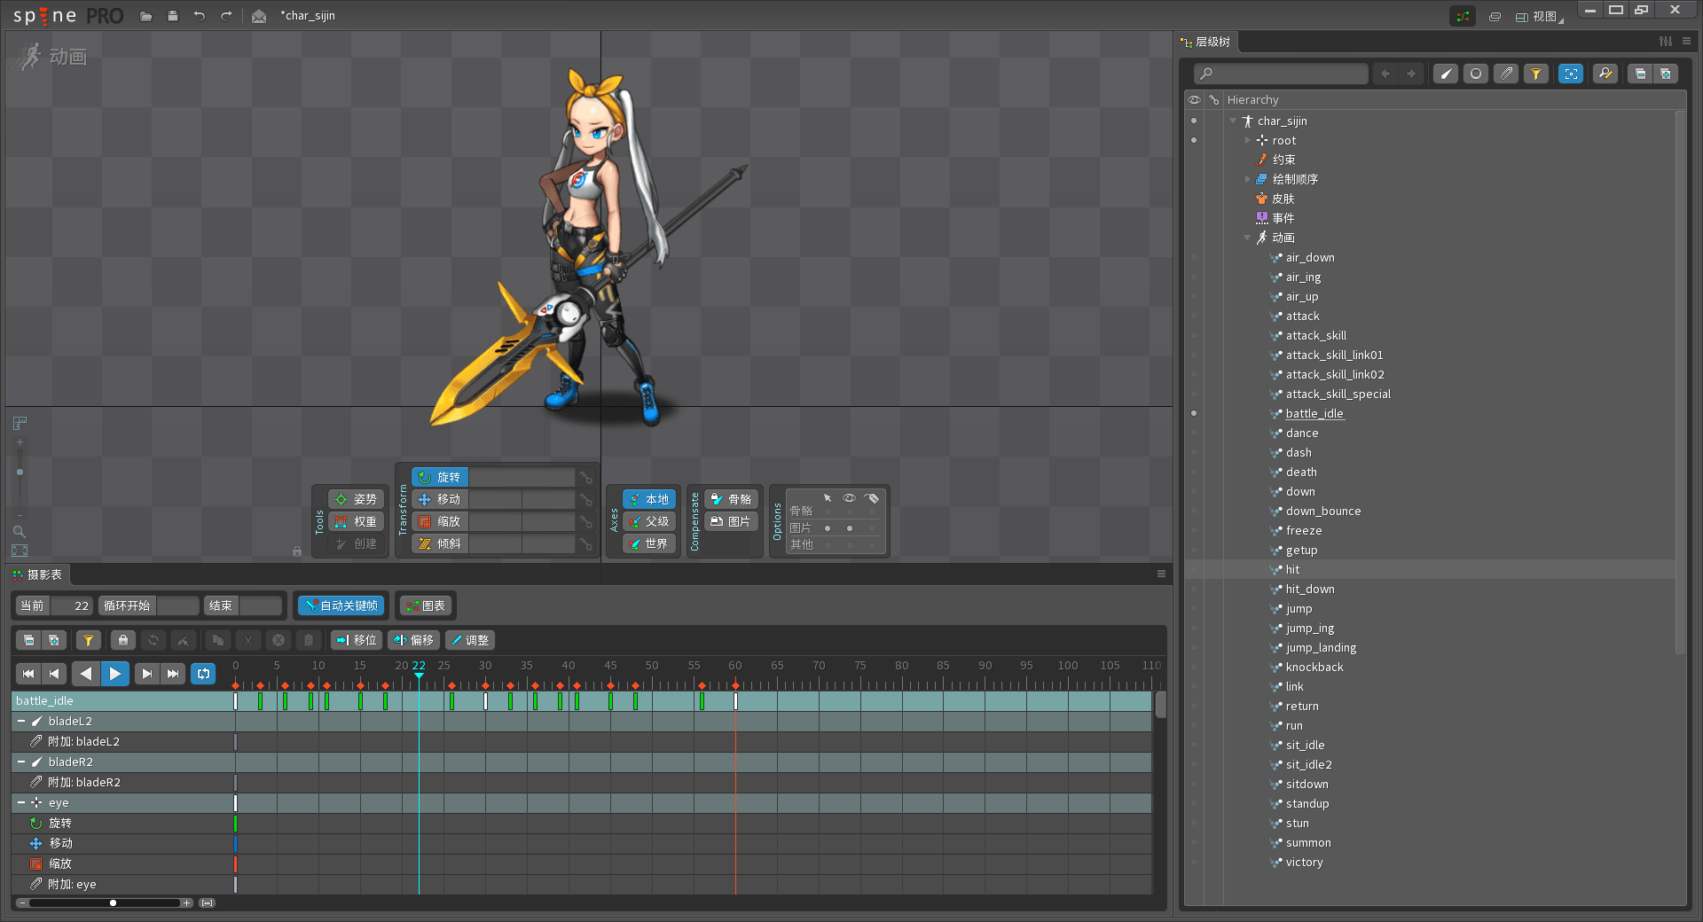Image resolution: width=1703 pixels, height=922 pixels.
Task: Click dopesheet vertical scrollbar thumb
Action: pos(1160,706)
